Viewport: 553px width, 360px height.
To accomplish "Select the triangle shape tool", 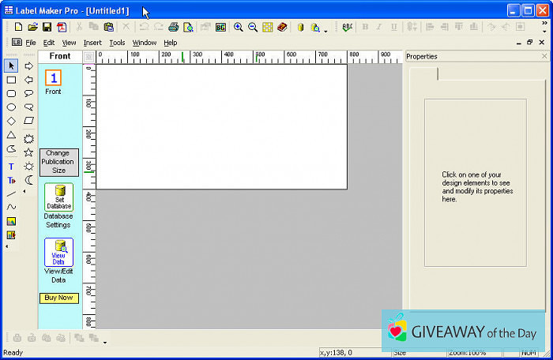I will (11, 135).
